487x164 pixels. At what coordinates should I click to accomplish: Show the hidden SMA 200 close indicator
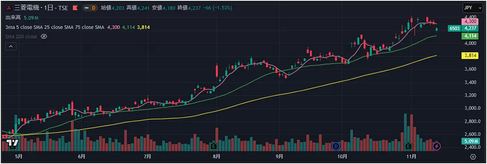(45, 36)
